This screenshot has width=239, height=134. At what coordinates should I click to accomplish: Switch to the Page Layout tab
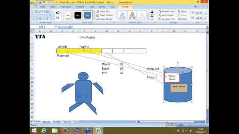point(66,7)
